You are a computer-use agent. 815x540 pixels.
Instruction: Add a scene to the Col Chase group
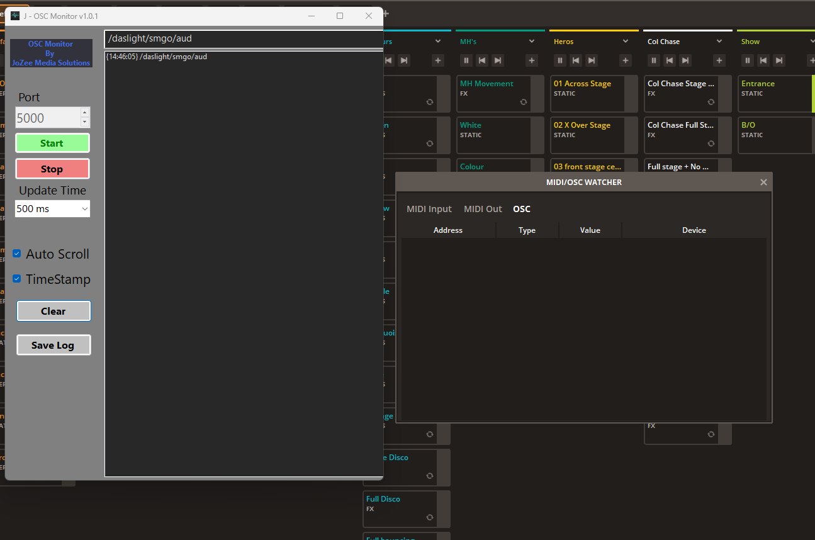coord(719,60)
